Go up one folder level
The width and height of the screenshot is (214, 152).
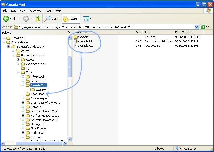38,19
